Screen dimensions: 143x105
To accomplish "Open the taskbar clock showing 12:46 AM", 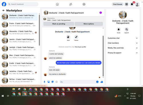I will 133,96.
